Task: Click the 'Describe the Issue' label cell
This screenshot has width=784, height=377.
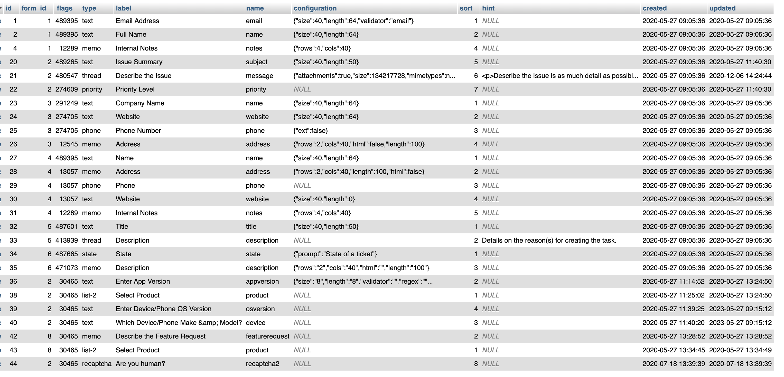Action: pyautogui.click(x=143, y=76)
